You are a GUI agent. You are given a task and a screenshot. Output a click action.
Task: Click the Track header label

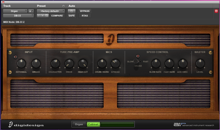7,6
